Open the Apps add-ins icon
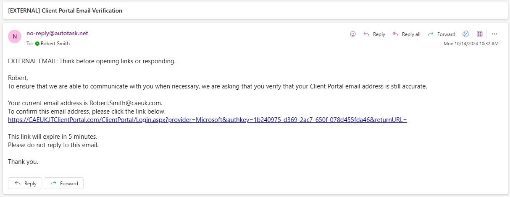 [x=480, y=34]
